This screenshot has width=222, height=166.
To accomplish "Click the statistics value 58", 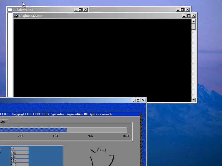I will [x=20, y=149].
